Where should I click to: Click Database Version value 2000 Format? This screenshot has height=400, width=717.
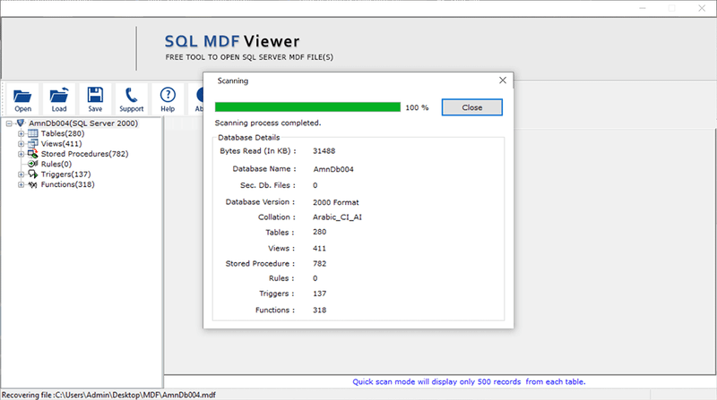click(x=335, y=202)
